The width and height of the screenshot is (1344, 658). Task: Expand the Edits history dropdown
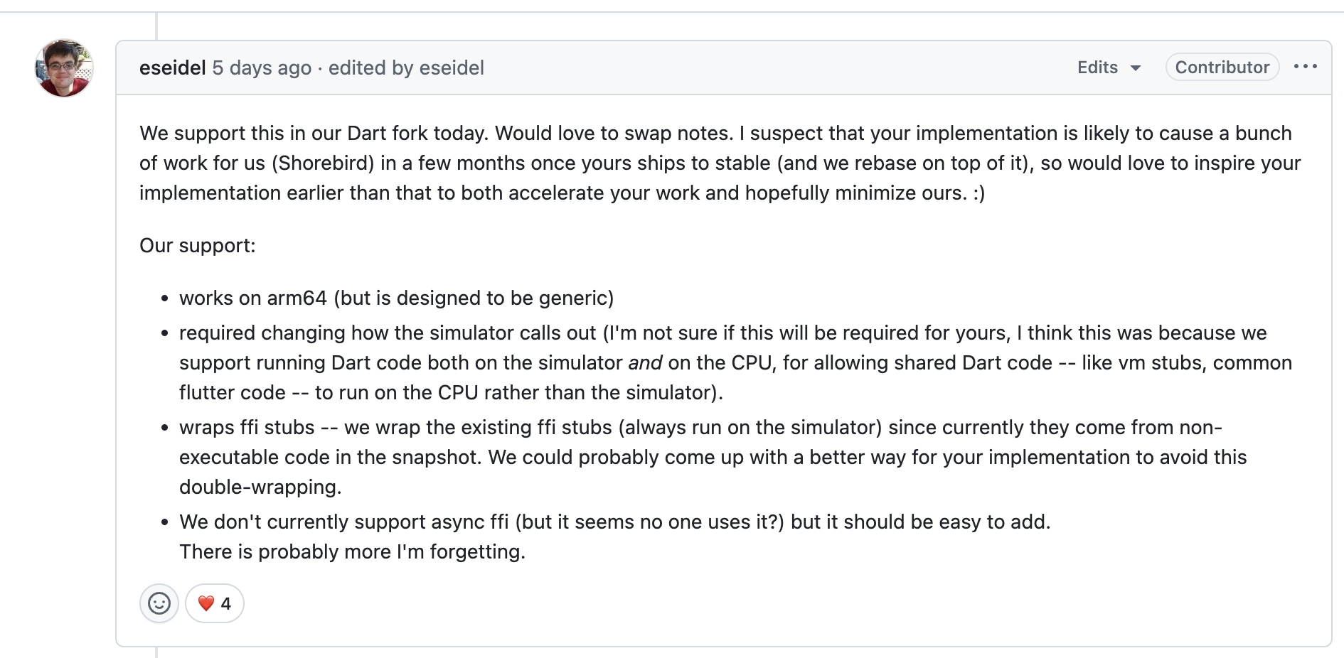point(1109,68)
